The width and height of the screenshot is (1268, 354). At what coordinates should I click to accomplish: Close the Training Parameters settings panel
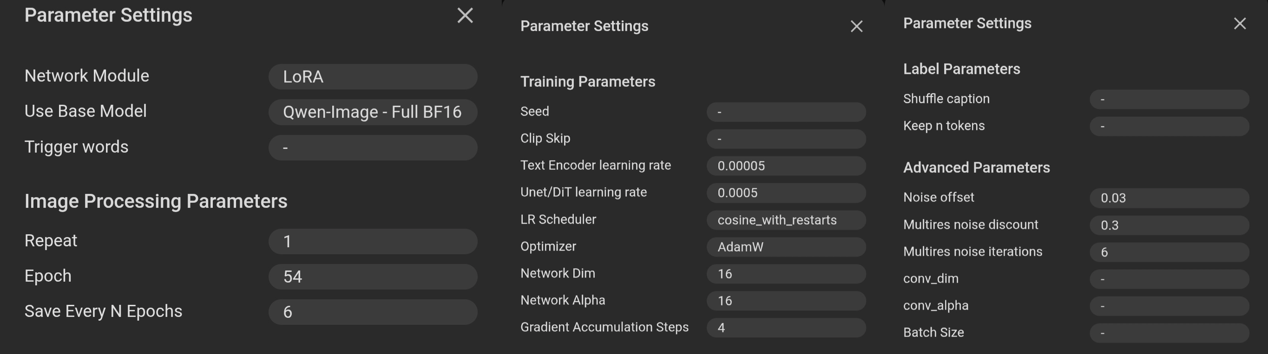[x=856, y=26]
